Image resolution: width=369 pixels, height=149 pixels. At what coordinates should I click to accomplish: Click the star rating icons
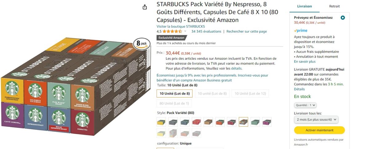pyautogui.click(x=173, y=31)
